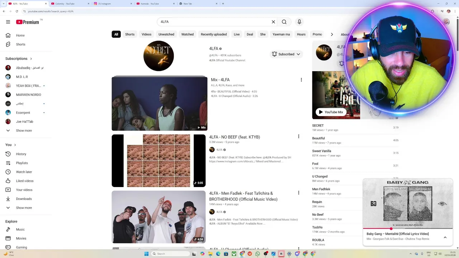This screenshot has width=459, height=258.
Task: Expand Show more under the You section
Action: [24, 208]
